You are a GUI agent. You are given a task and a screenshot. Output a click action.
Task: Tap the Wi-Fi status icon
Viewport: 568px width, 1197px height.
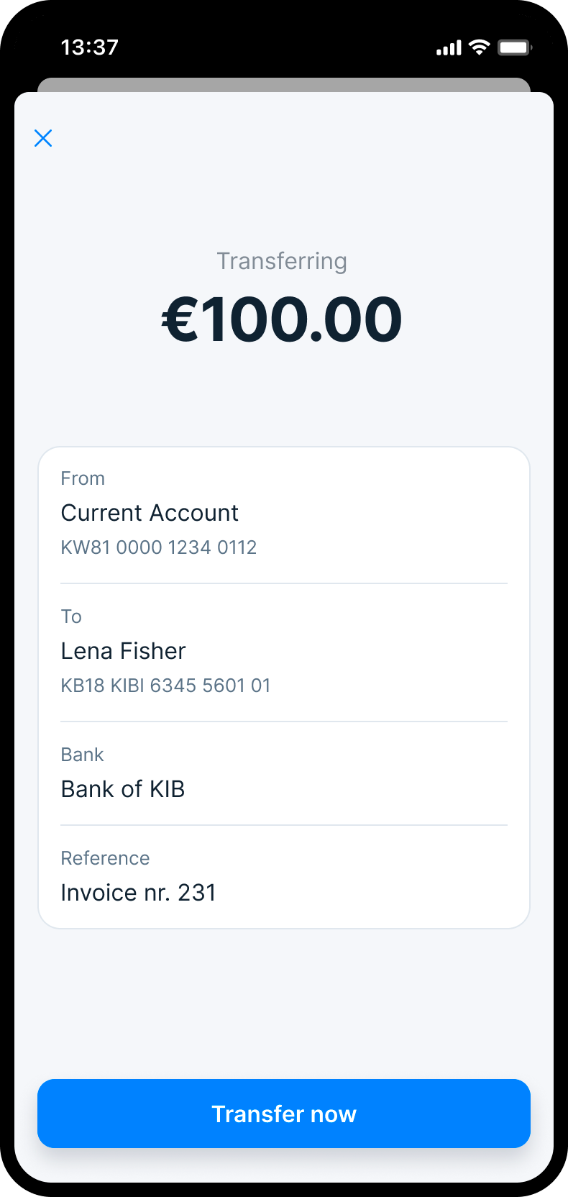pyautogui.click(x=479, y=47)
